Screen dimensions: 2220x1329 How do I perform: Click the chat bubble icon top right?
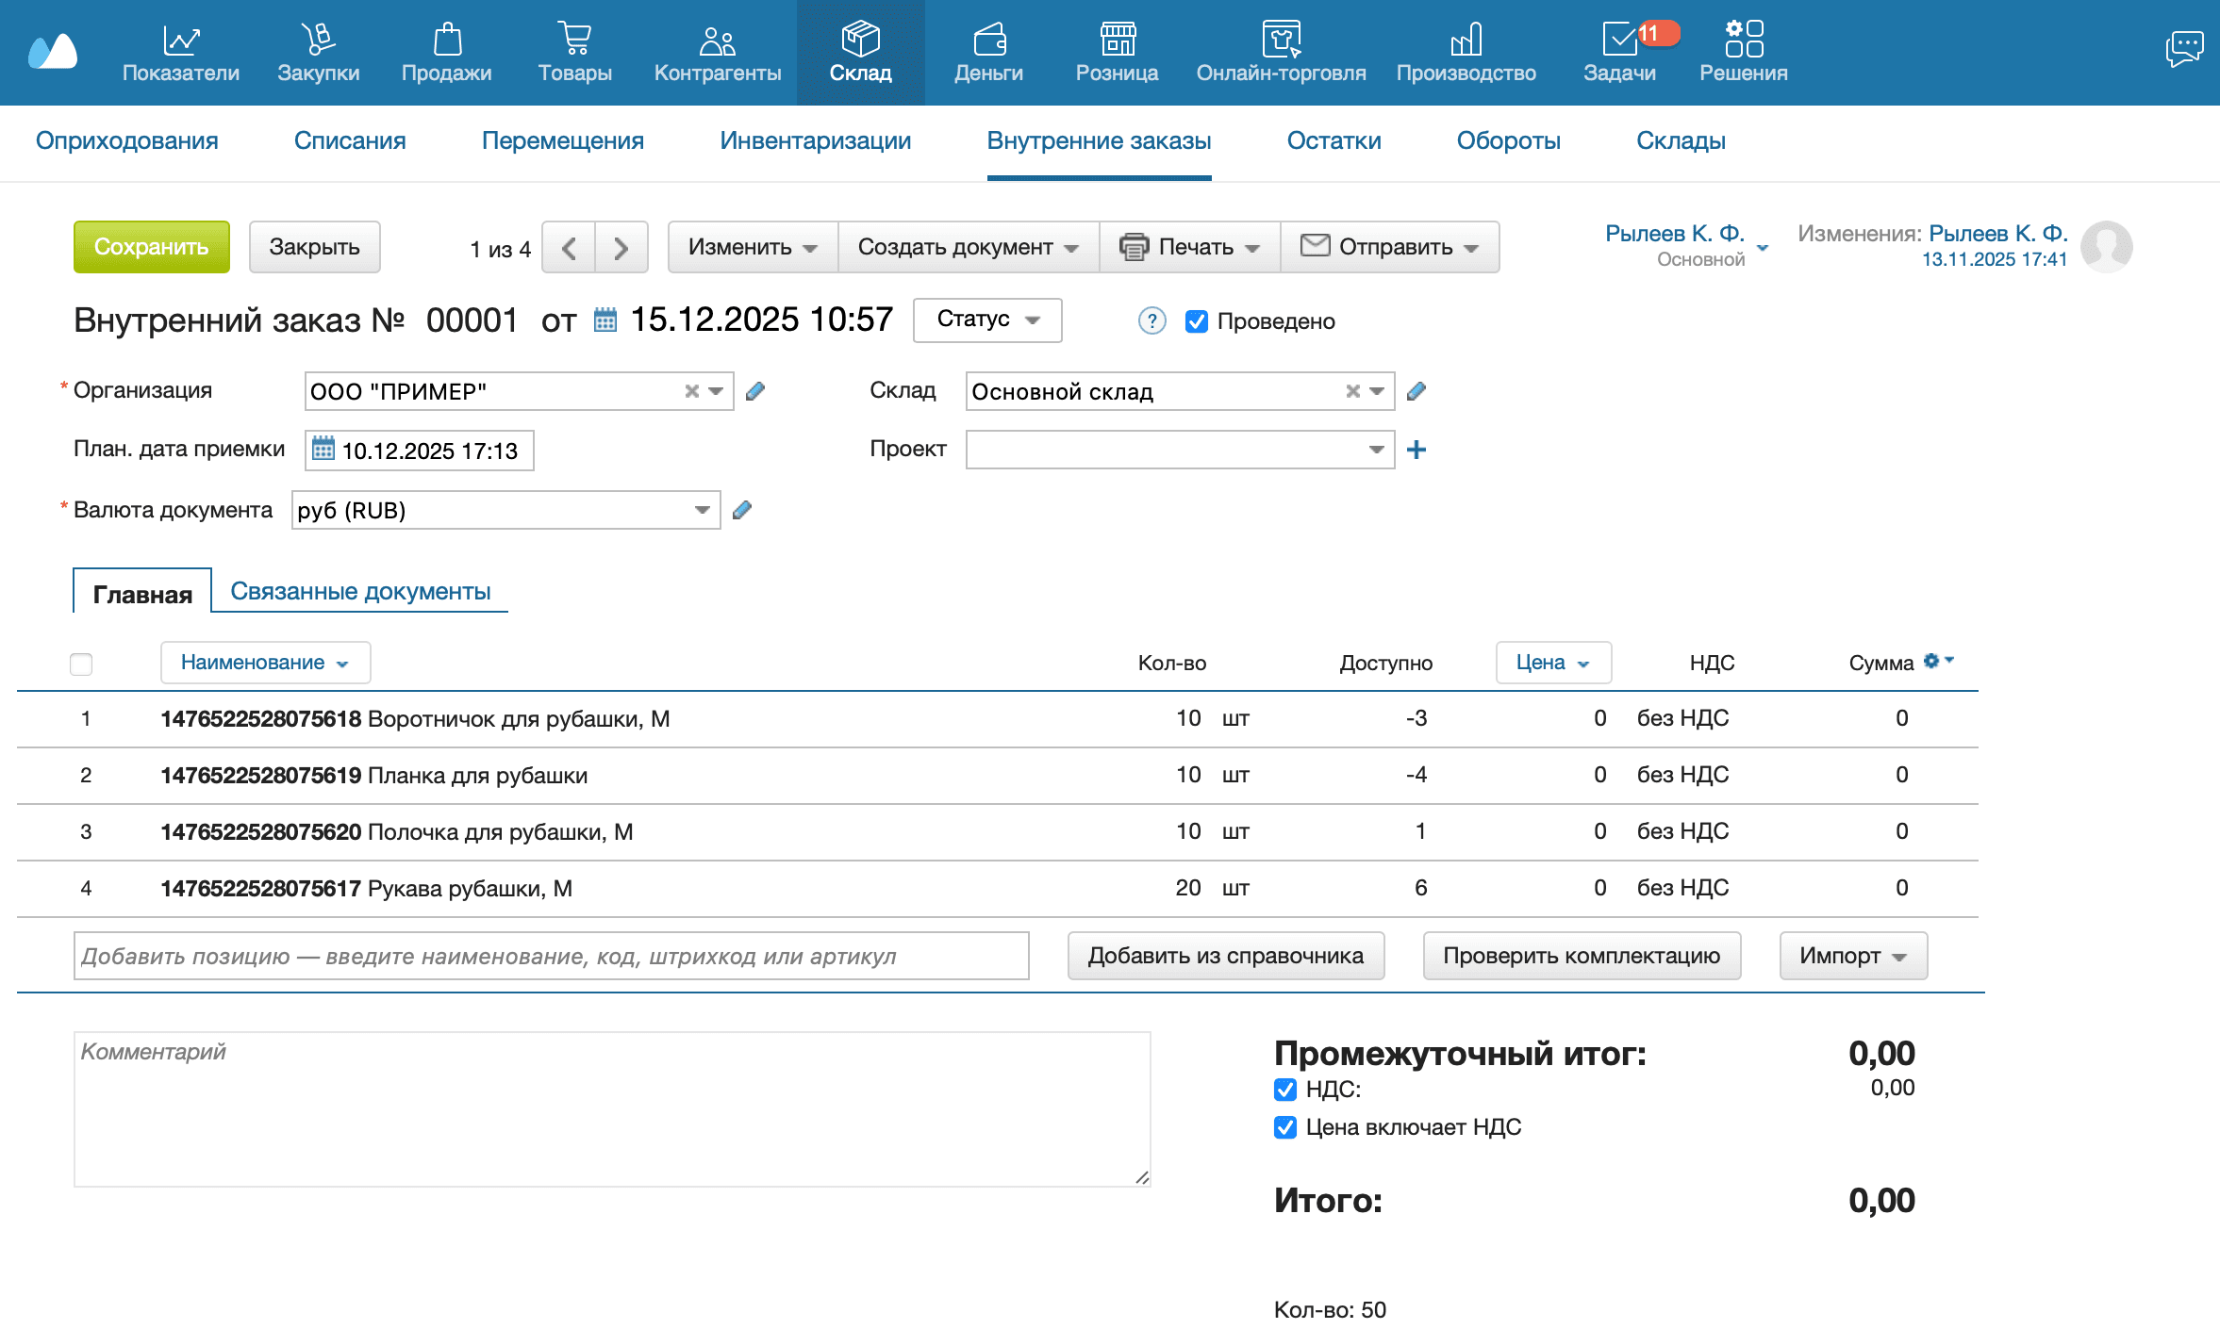[x=2185, y=47]
